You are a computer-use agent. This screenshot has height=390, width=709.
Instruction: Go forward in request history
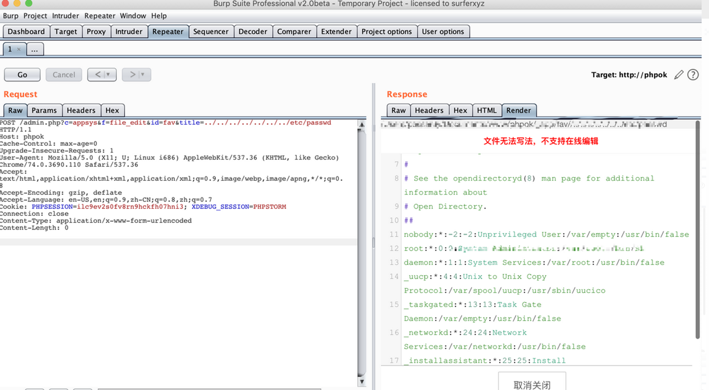tap(132, 75)
